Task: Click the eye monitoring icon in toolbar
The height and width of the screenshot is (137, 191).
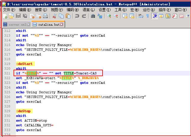Action: [x=188, y=16]
